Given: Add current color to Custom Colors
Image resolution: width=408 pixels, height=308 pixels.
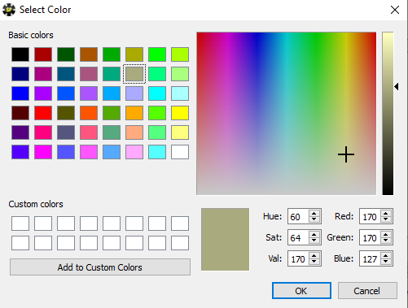Looking at the screenshot, I should 100,267.
